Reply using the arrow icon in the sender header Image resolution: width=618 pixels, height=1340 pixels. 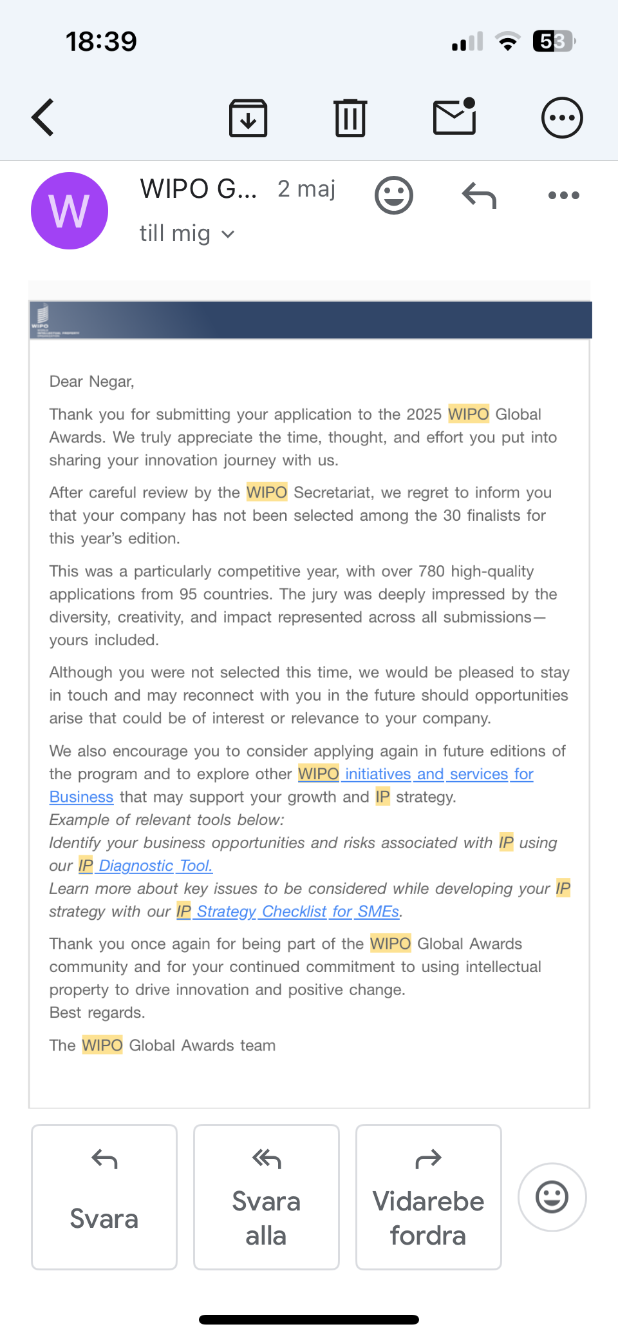(x=480, y=195)
